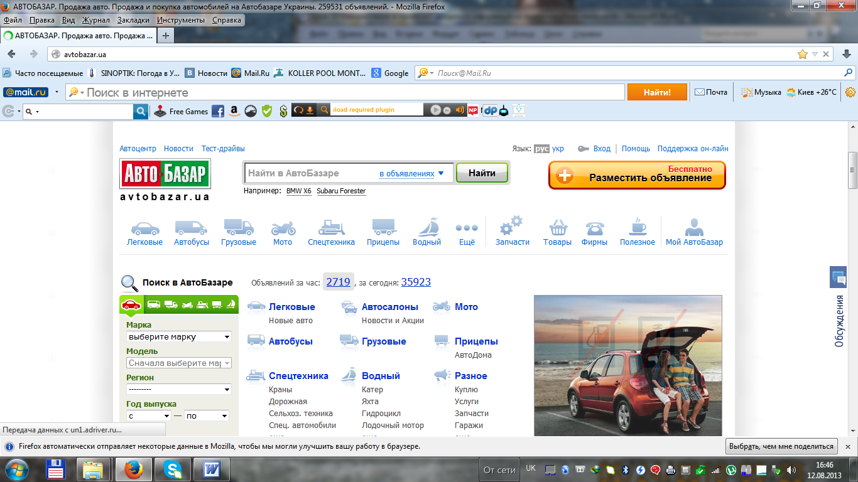This screenshot has height=482, width=858.
Task: Click the green dollar sign toolbar icon
Action: tap(283, 111)
